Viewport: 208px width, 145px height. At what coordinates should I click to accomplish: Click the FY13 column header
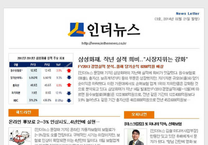33,65
